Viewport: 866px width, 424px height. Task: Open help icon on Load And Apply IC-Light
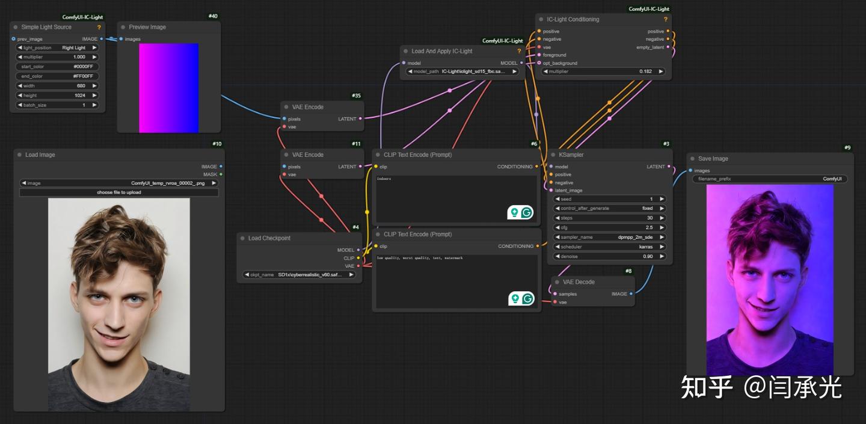point(519,51)
